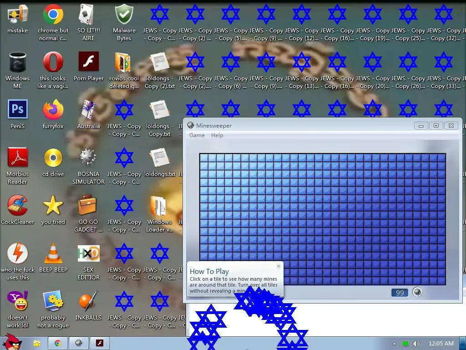Select the 'Morbius Reader' Adobe icon
The width and height of the screenshot is (466, 350).
coord(18,166)
